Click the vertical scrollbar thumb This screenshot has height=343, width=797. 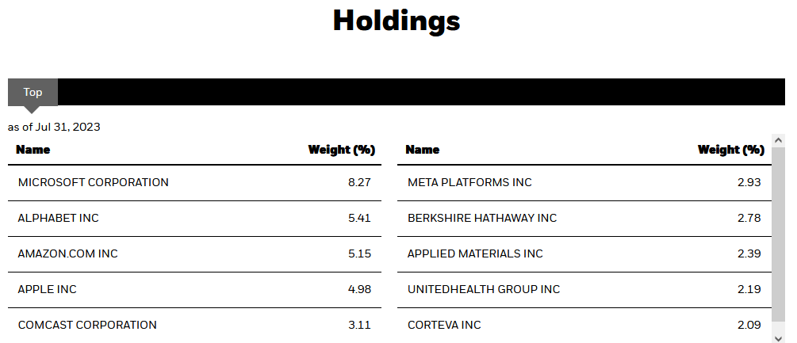tap(780, 238)
